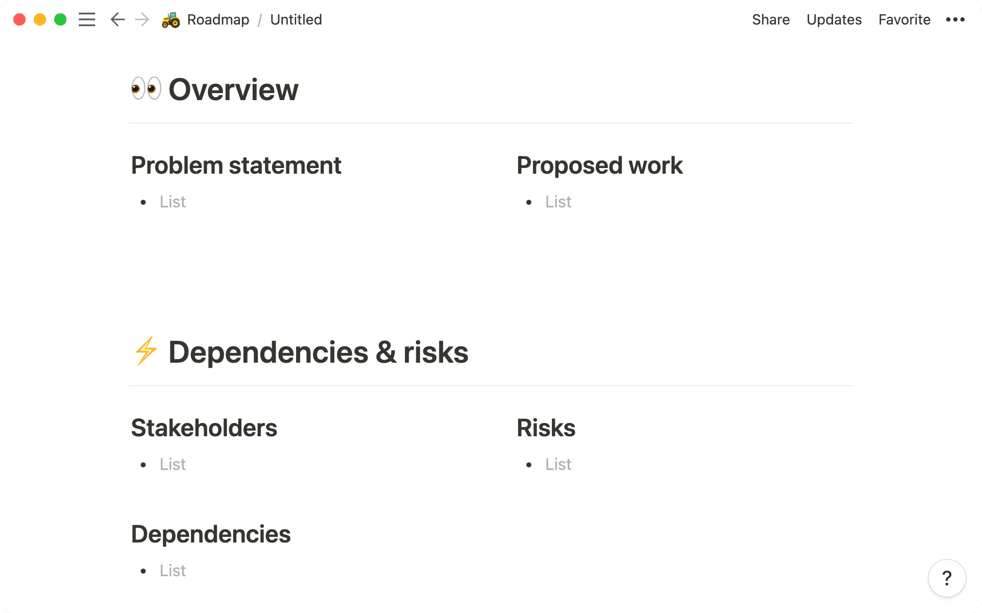Click the Problem statement heading
982x613 pixels.
coord(236,165)
